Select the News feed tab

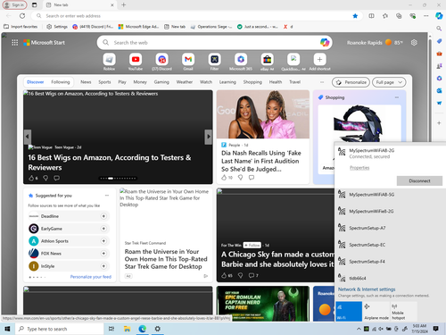(x=86, y=82)
